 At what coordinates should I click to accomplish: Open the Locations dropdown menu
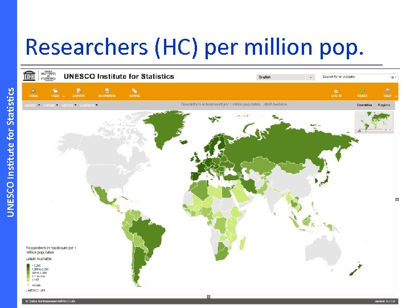(x=89, y=106)
